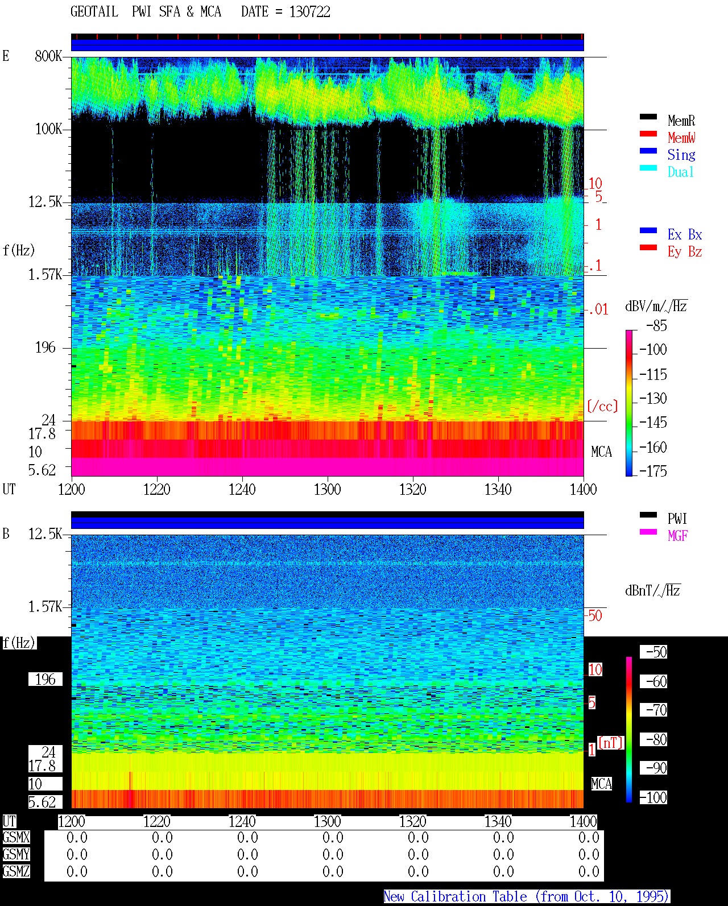Click the 'dBV/m/√Hz' unit label
Image resolution: width=728 pixels, height=906 pixels.
point(656,306)
